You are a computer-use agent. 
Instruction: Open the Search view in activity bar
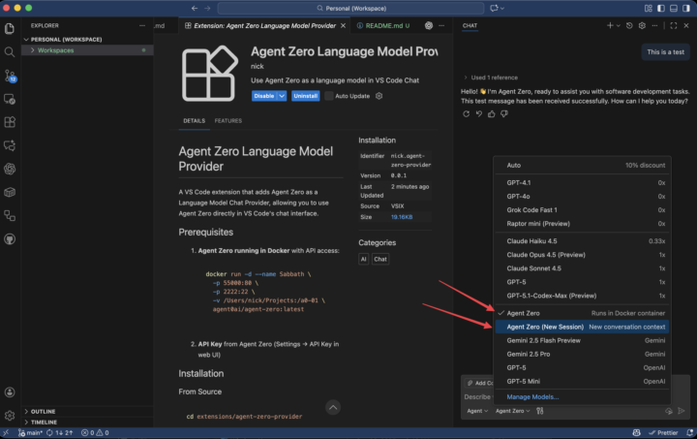pos(10,52)
